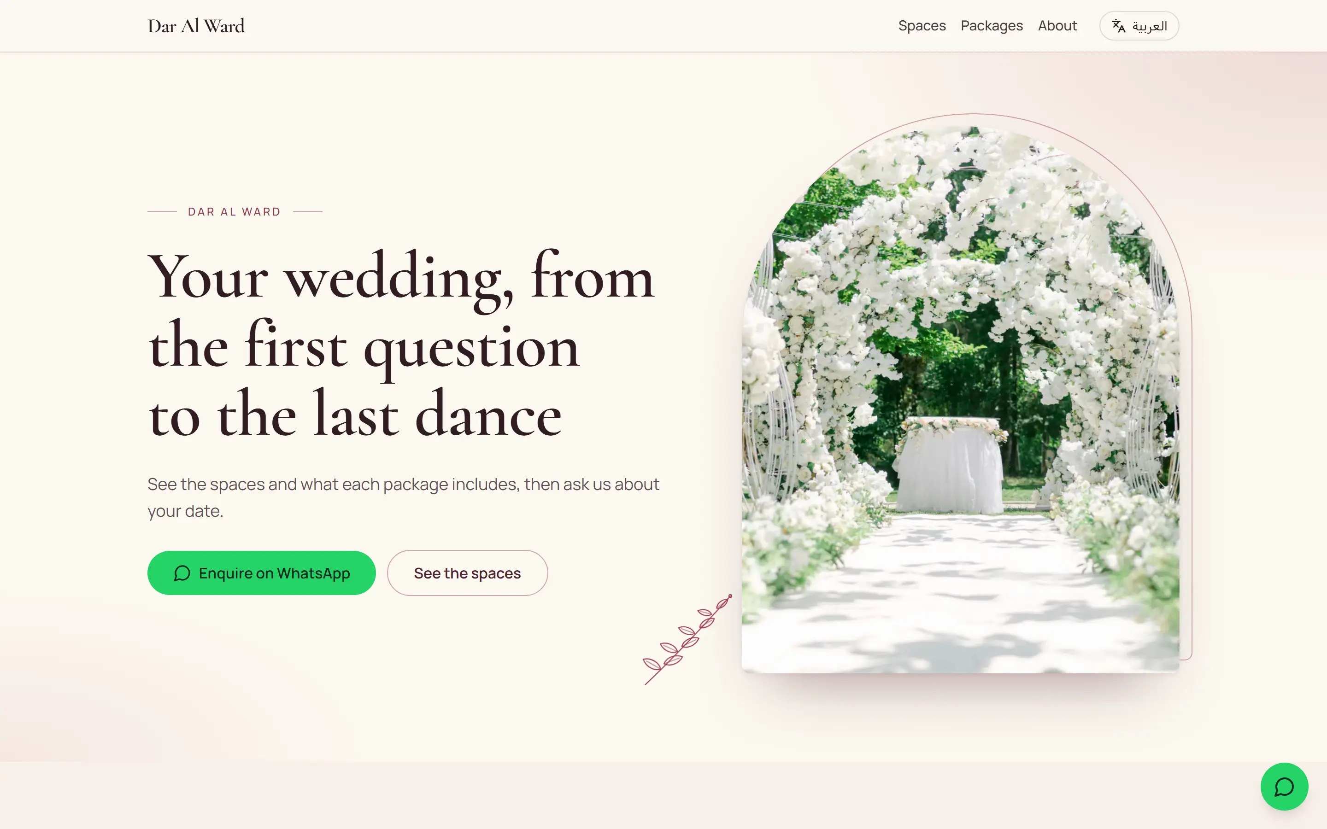This screenshot has width=1327, height=829.
Task: Click Enquire on WhatsApp button
Action: pos(262,573)
